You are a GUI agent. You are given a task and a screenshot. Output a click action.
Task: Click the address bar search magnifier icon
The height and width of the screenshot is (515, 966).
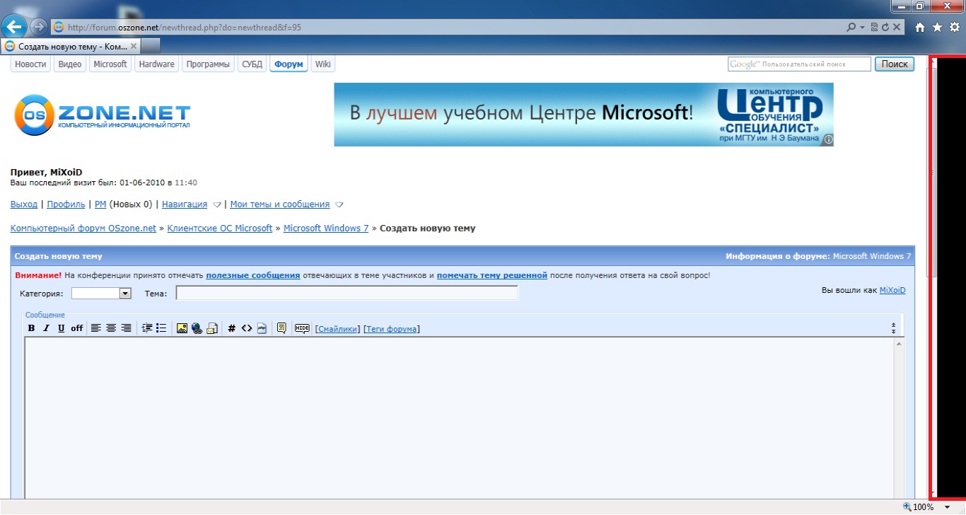tap(851, 27)
